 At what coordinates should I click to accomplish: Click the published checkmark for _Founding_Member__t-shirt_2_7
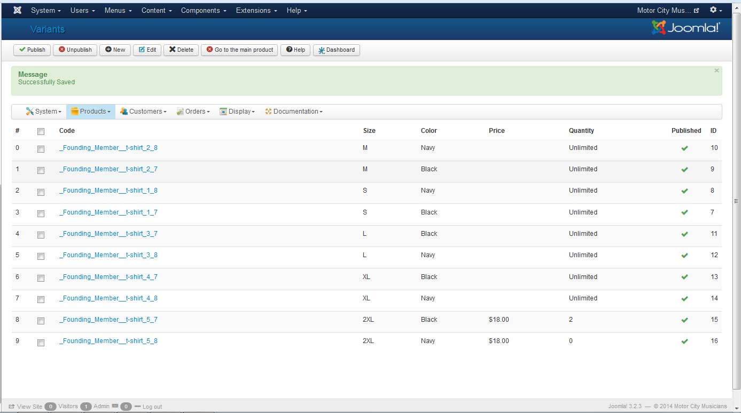point(685,170)
